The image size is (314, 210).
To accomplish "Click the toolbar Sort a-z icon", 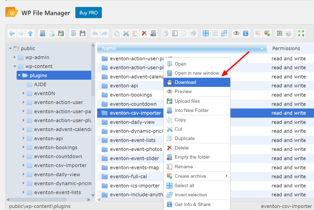I will (x=289, y=33).
